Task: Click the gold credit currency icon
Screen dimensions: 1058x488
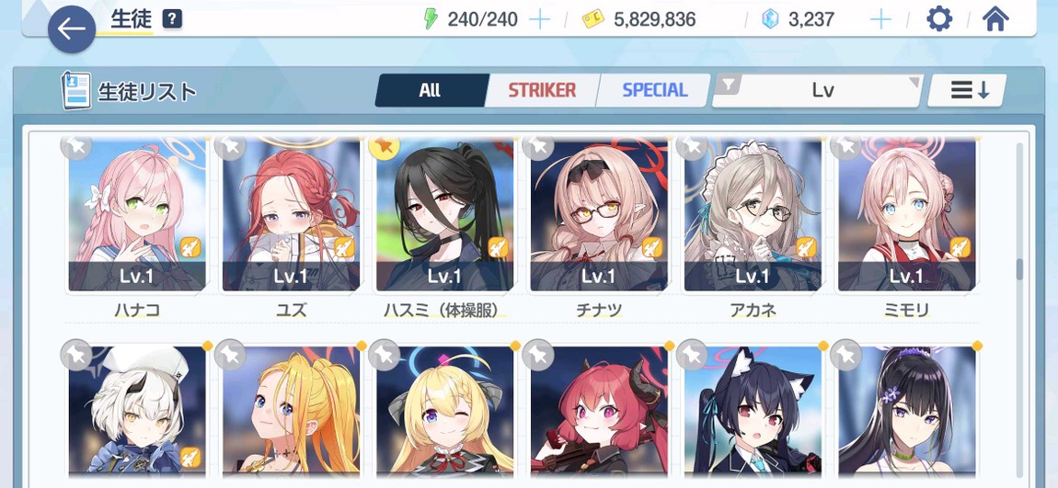Action: (x=593, y=19)
